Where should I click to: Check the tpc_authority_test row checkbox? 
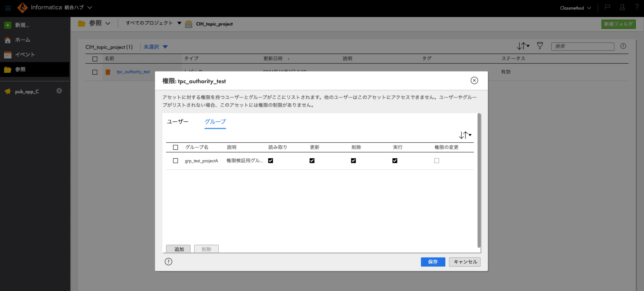click(x=95, y=72)
